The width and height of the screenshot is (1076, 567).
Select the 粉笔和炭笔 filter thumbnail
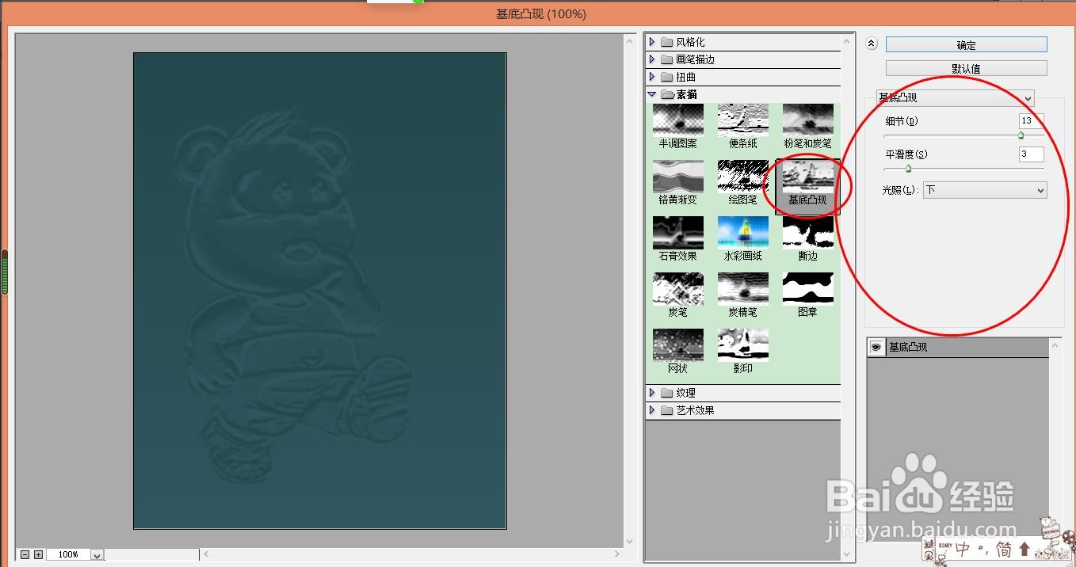(807, 120)
